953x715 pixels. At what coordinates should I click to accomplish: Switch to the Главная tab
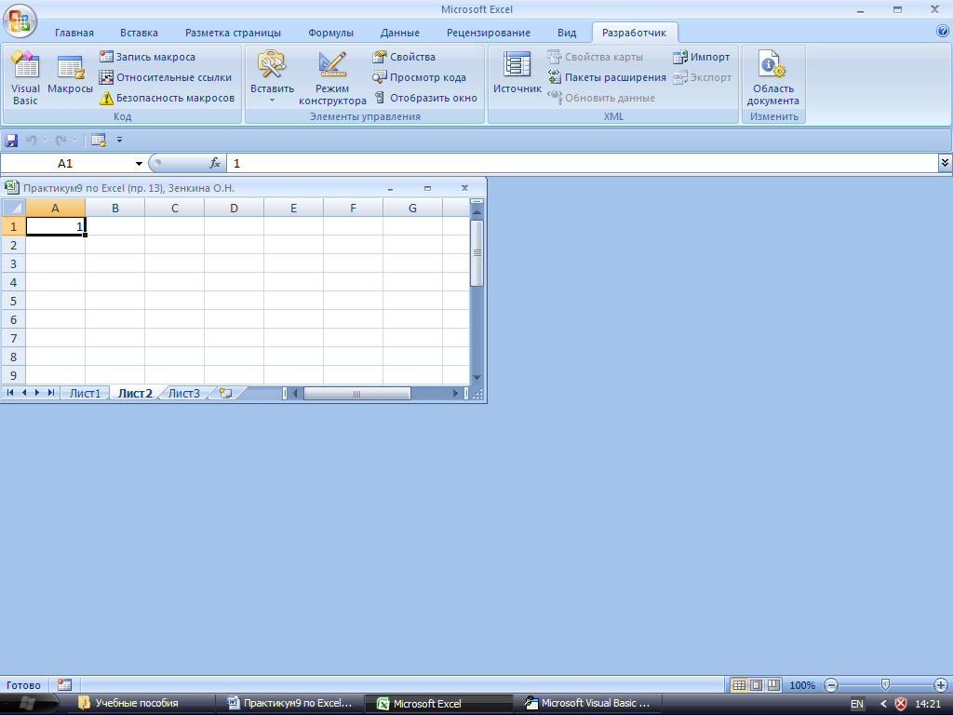[74, 33]
